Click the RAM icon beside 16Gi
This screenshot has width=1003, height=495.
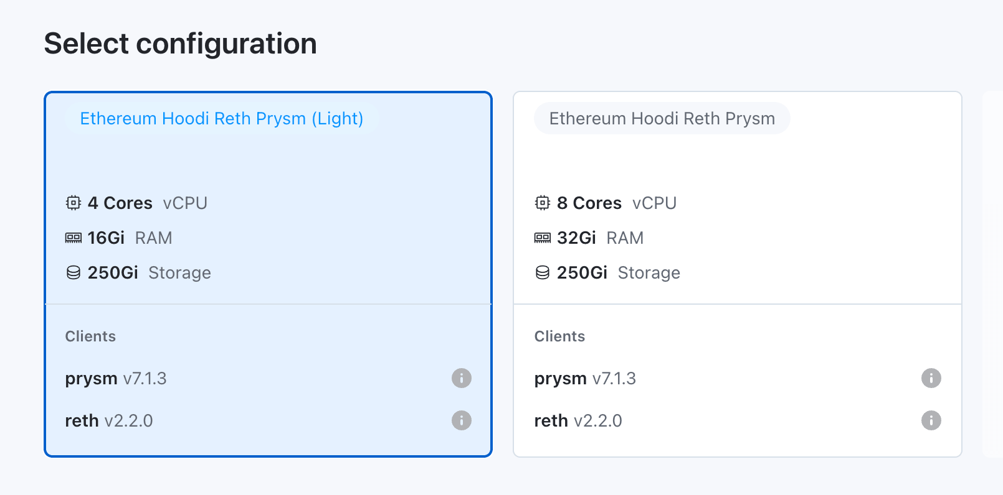tap(74, 238)
